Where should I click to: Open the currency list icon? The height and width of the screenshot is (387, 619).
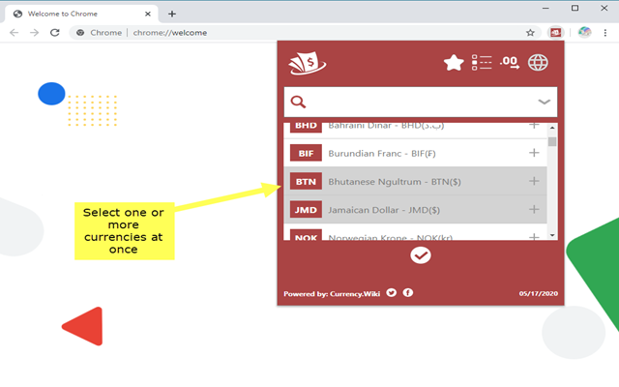pyautogui.click(x=482, y=63)
